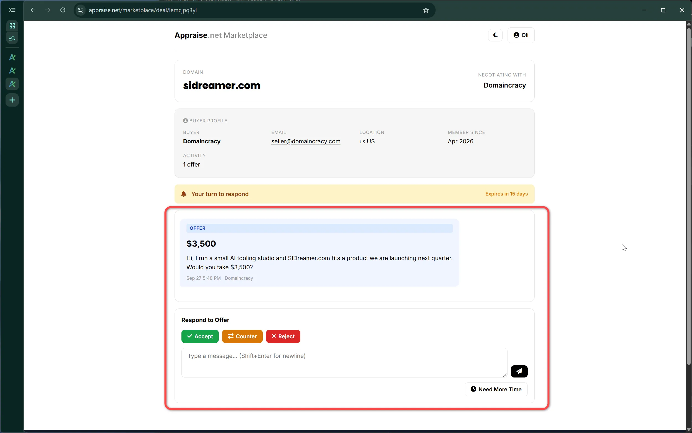Send message with the paper plane icon
Screen dimensions: 692x433
click(519, 371)
